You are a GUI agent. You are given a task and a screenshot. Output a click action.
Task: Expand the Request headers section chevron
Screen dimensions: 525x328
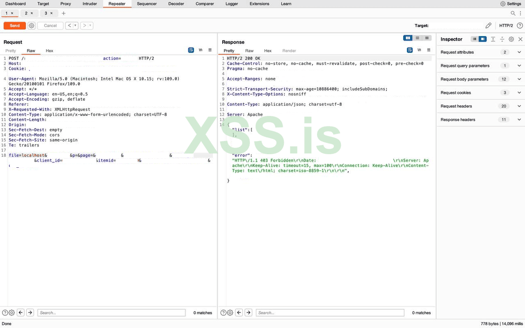(x=519, y=106)
